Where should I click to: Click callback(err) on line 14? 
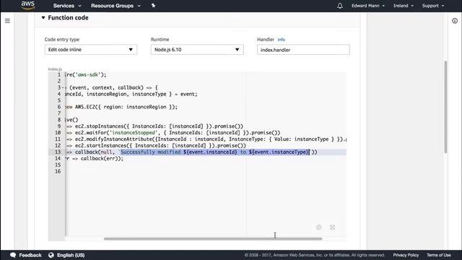pyautogui.click(x=101, y=159)
